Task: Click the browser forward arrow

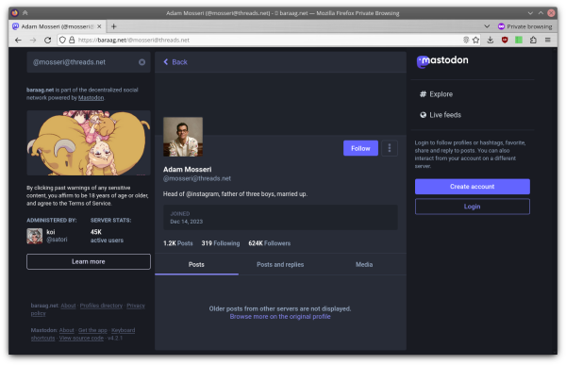Action: 33,40
